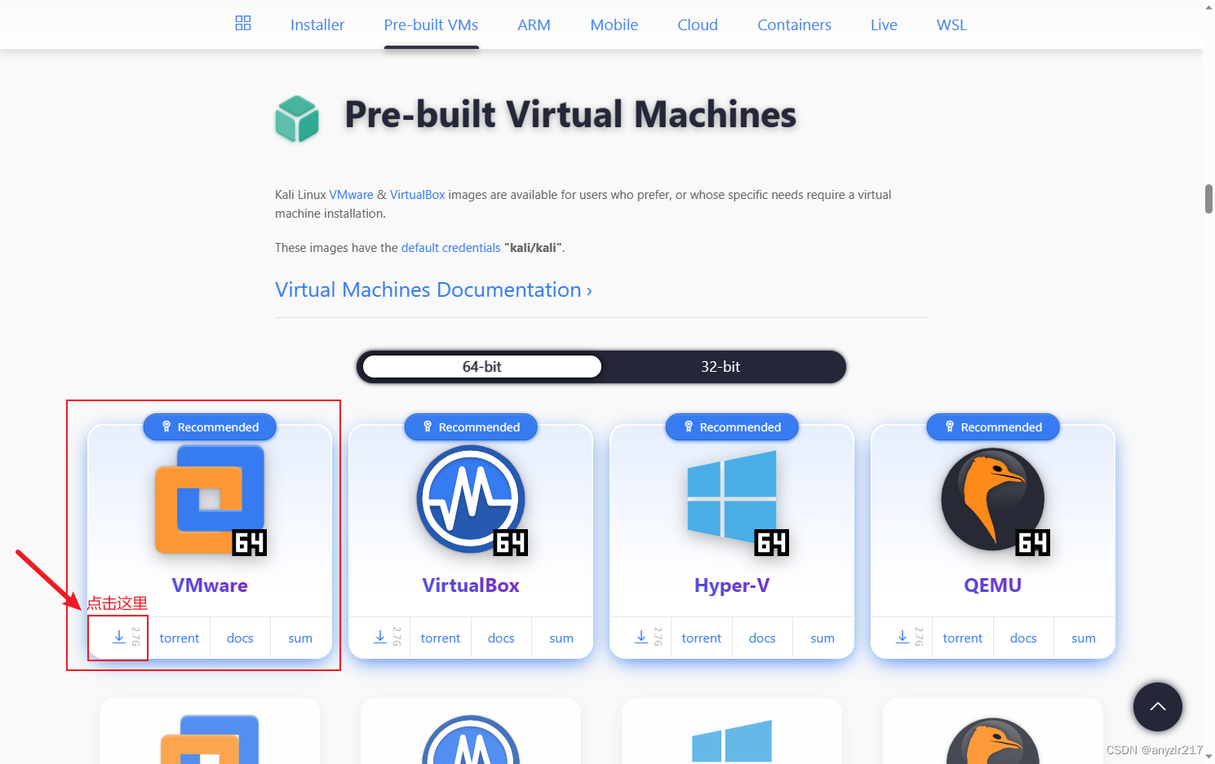Open the Mobile tab
This screenshot has height=764, width=1215.
click(x=614, y=25)
